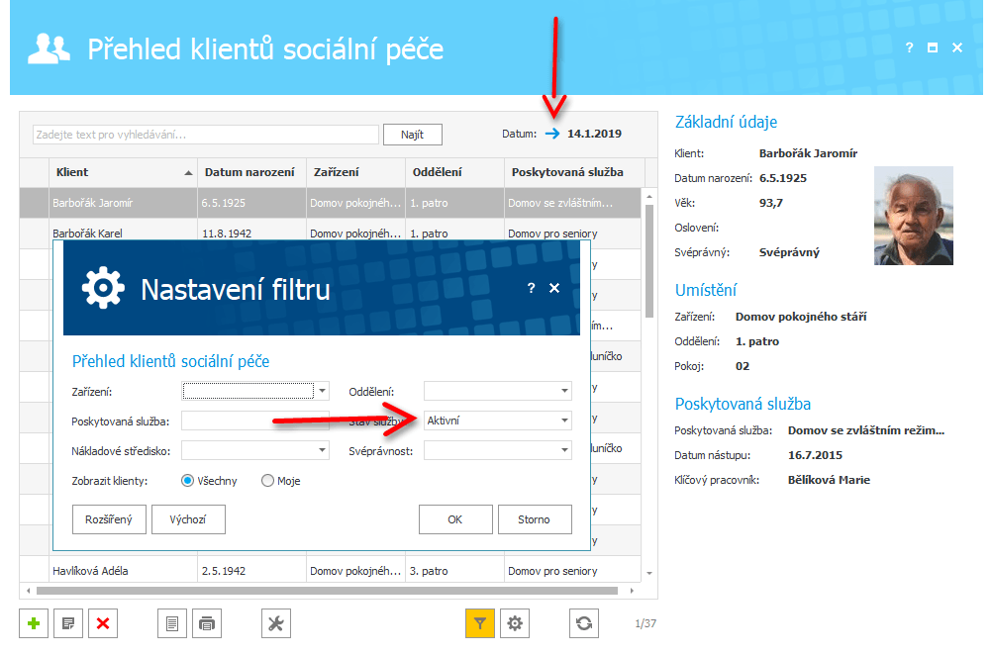Image resolution: width=993 pixels, height=656 pixels.
Task: Open settings gear in bottom toolbar
Action: coord(515,623)
